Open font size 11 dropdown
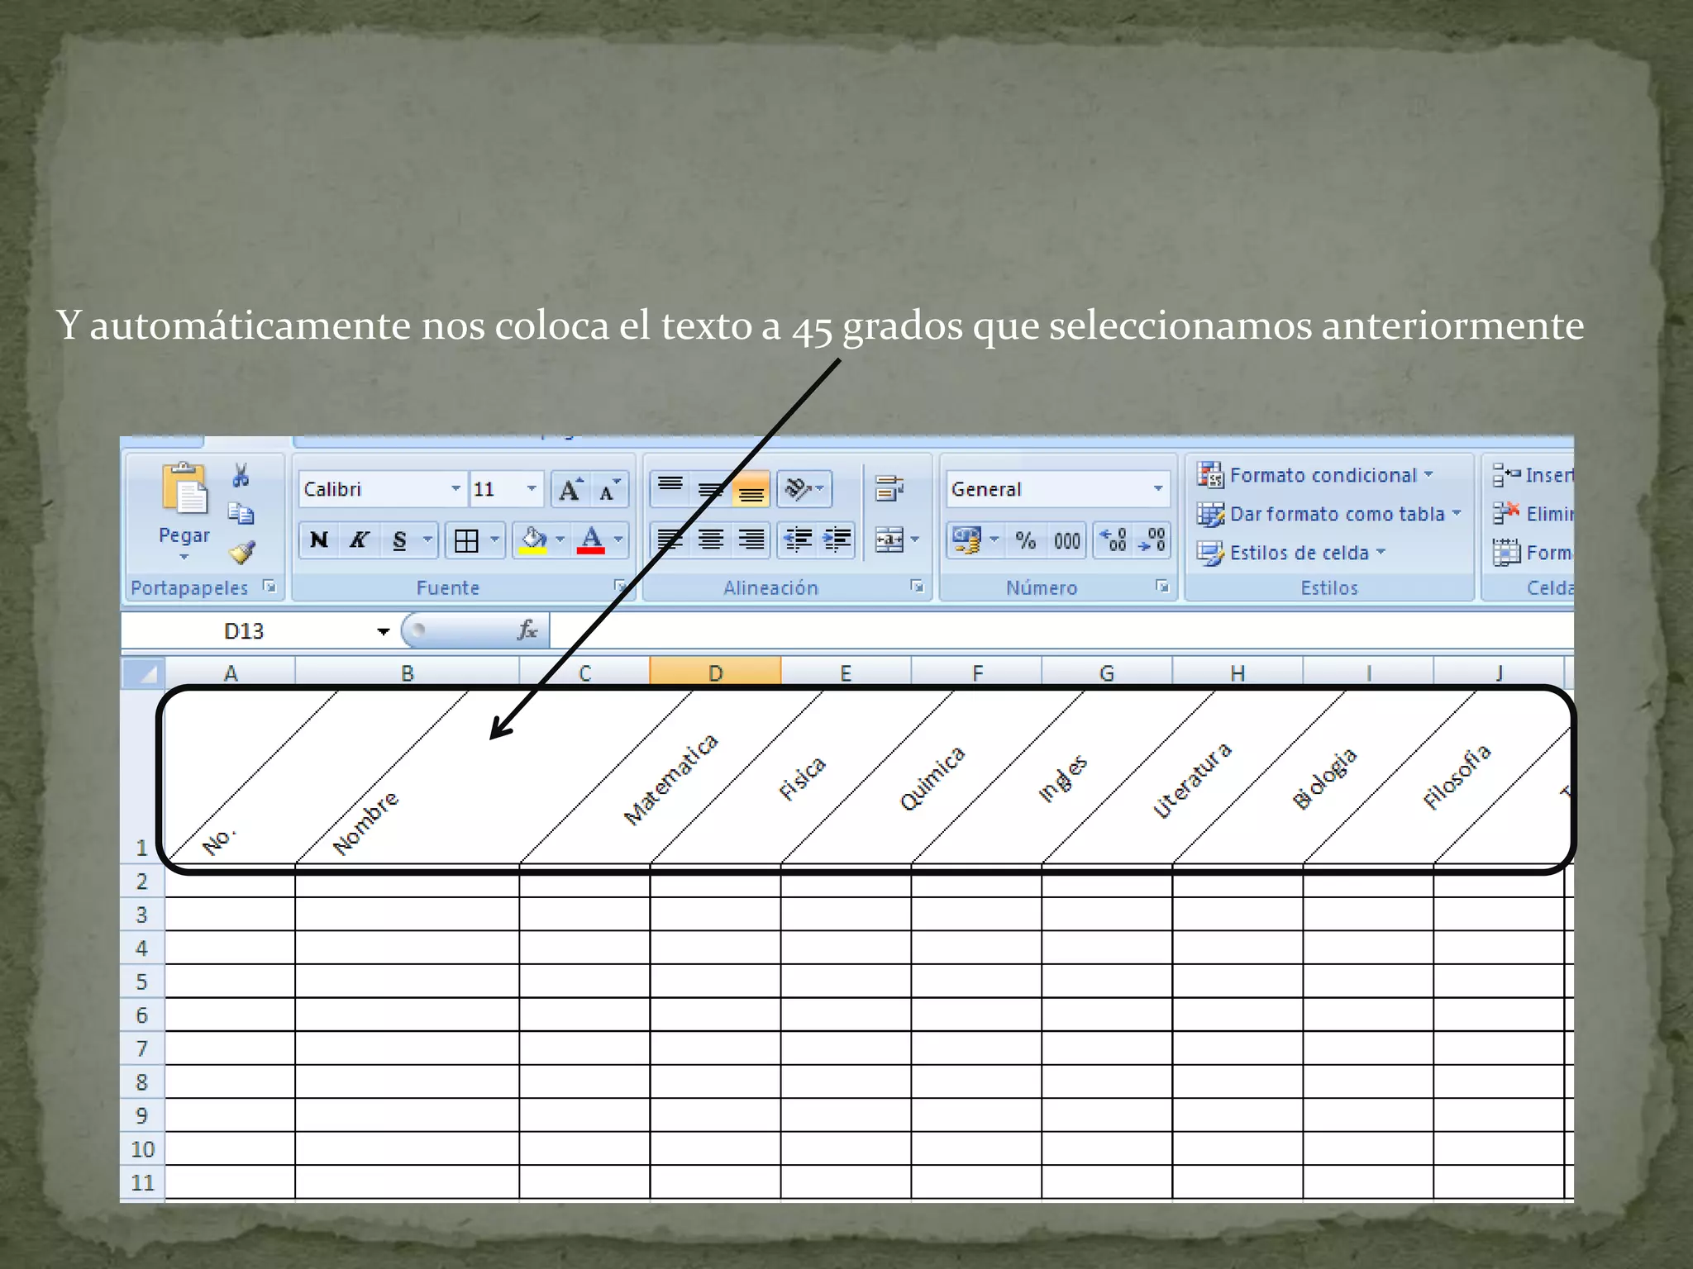This screenshot has width=1693, height=1269. 532,489
